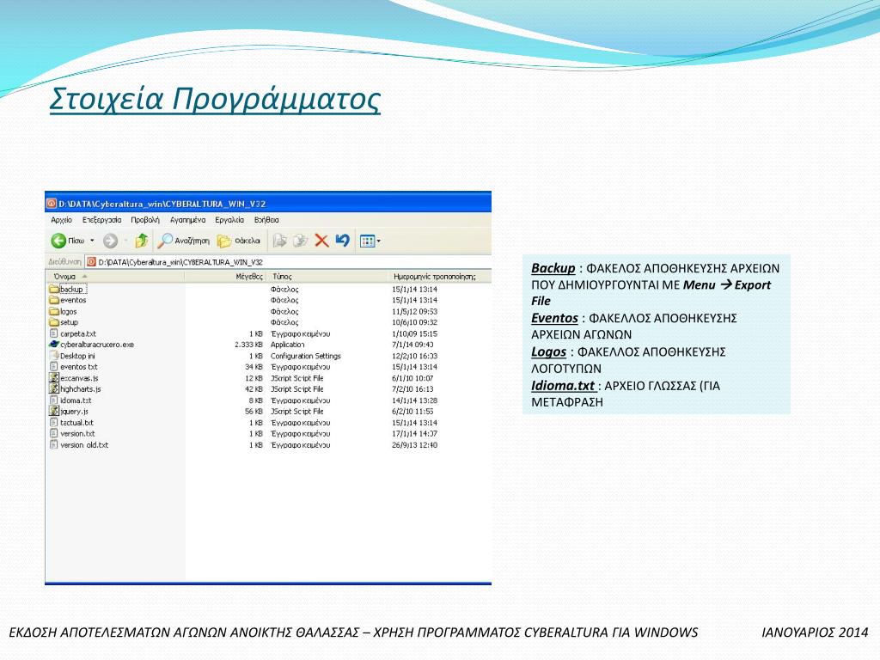This screenshot has width=880, height=660.
Task: Click the tactual.txt document icon
Action: (x=54, y=422)
